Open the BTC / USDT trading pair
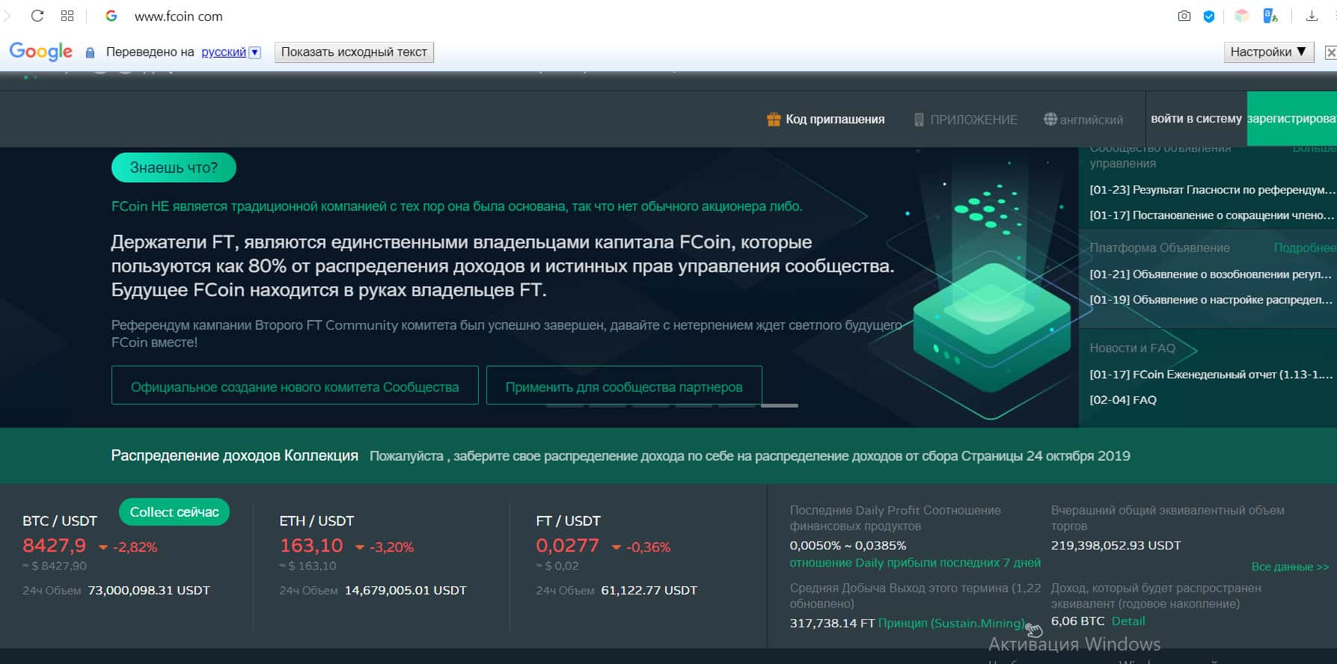This screenshot has width=1337, height=664. pos(60,521)
